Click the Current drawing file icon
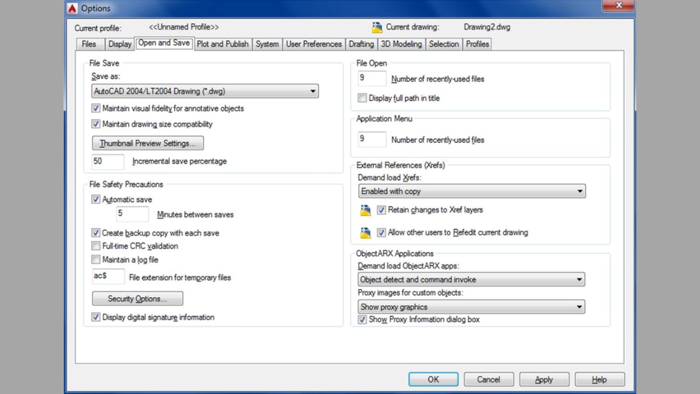 377,27
